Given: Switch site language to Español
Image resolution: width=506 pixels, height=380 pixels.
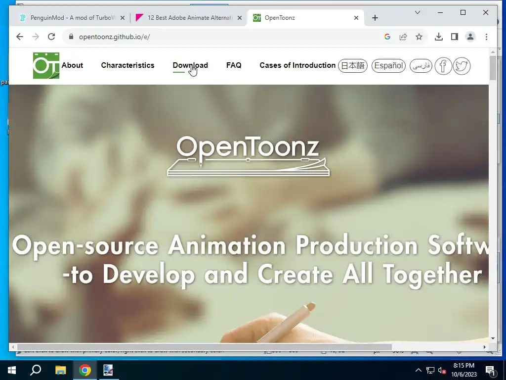Looking at the screenshot, I should tap(388, 66).
